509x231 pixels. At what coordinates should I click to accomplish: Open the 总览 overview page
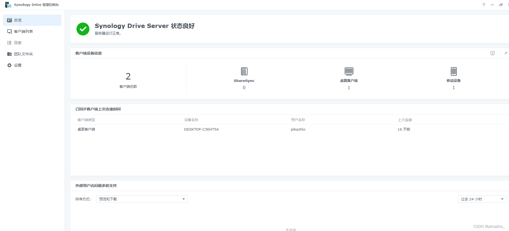pyautogui.click(x=32, y=20)
